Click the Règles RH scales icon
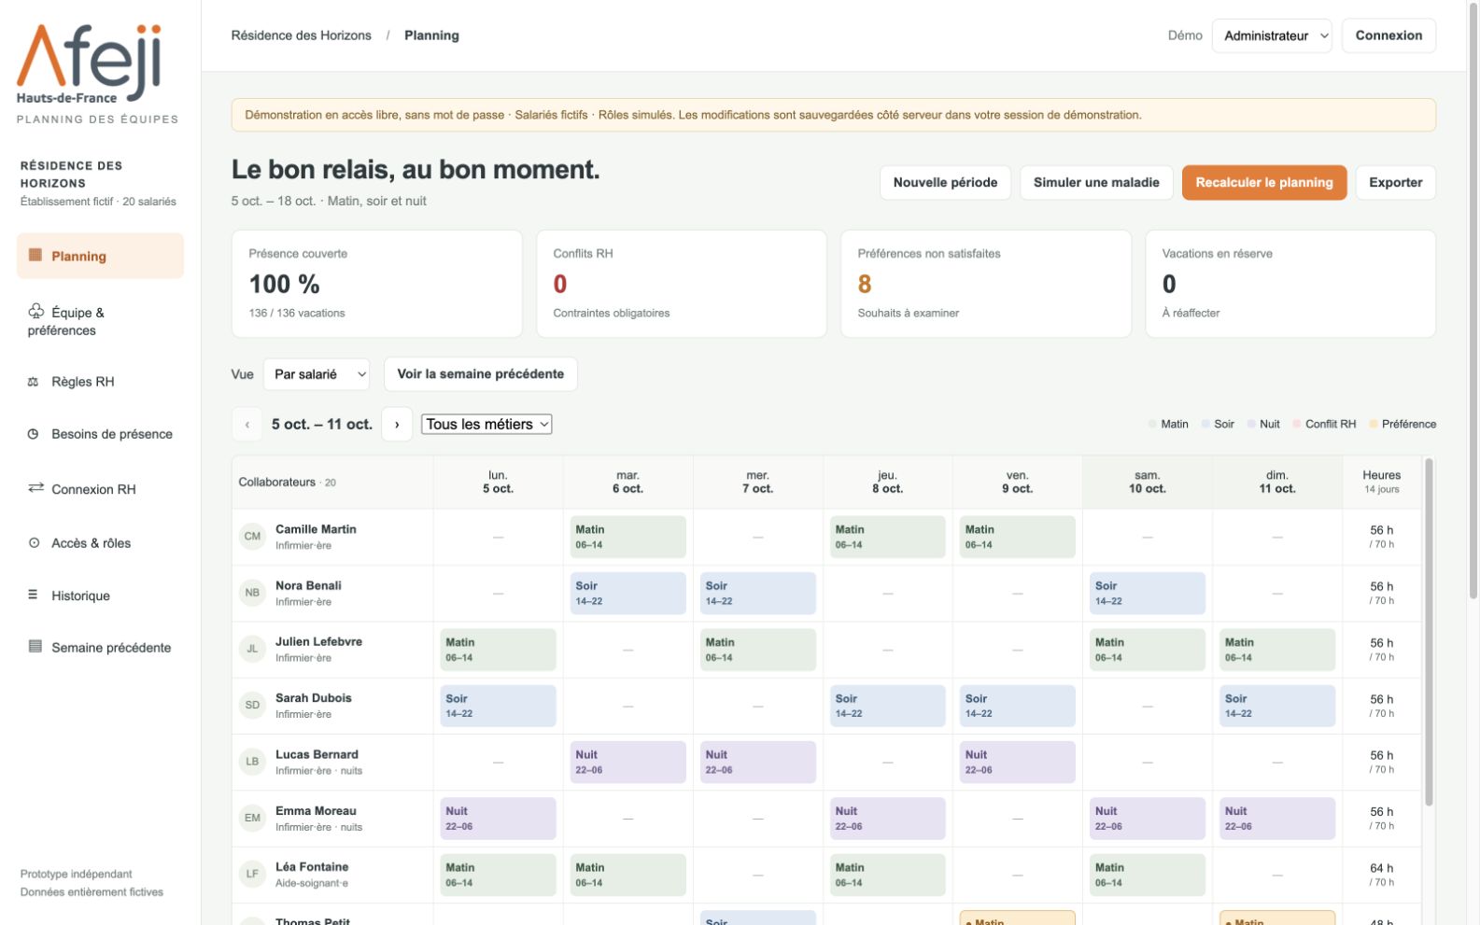 [34, 382]
